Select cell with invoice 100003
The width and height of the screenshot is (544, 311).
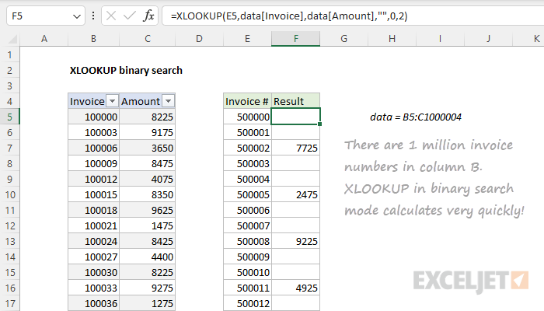click(x=94, y=133)
